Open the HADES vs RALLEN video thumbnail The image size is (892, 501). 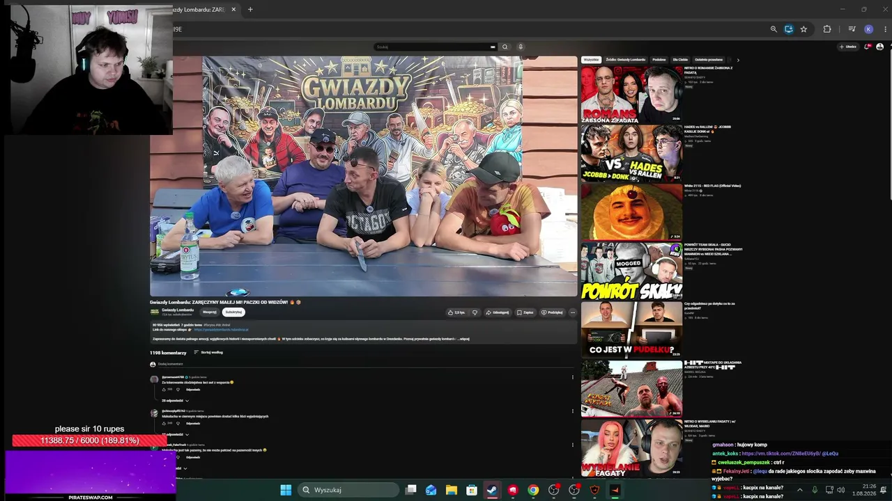[x=631, y=152]
